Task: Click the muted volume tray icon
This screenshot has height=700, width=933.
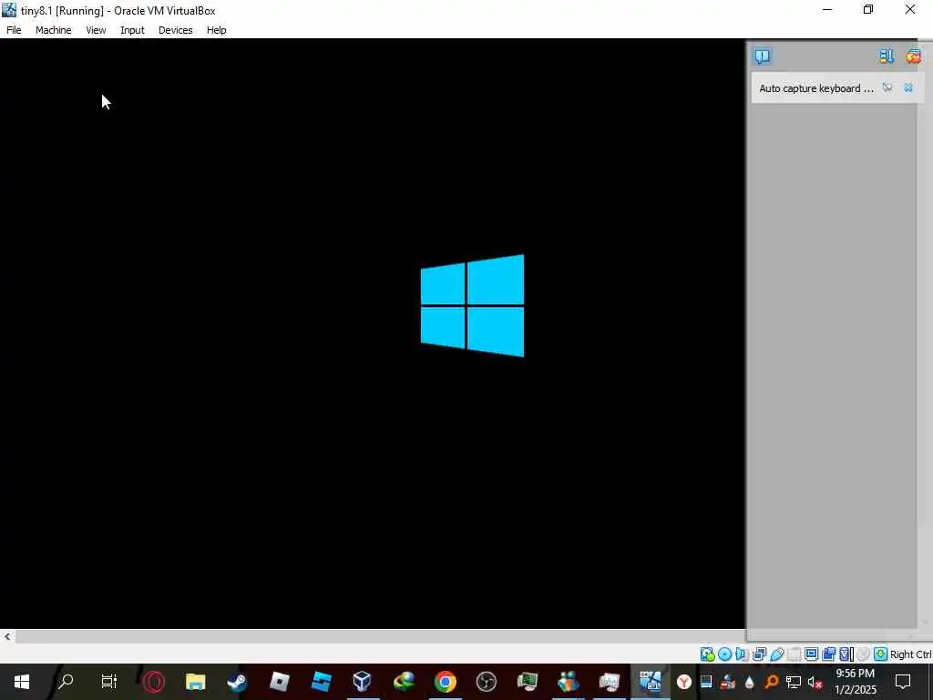Action: 815,682
